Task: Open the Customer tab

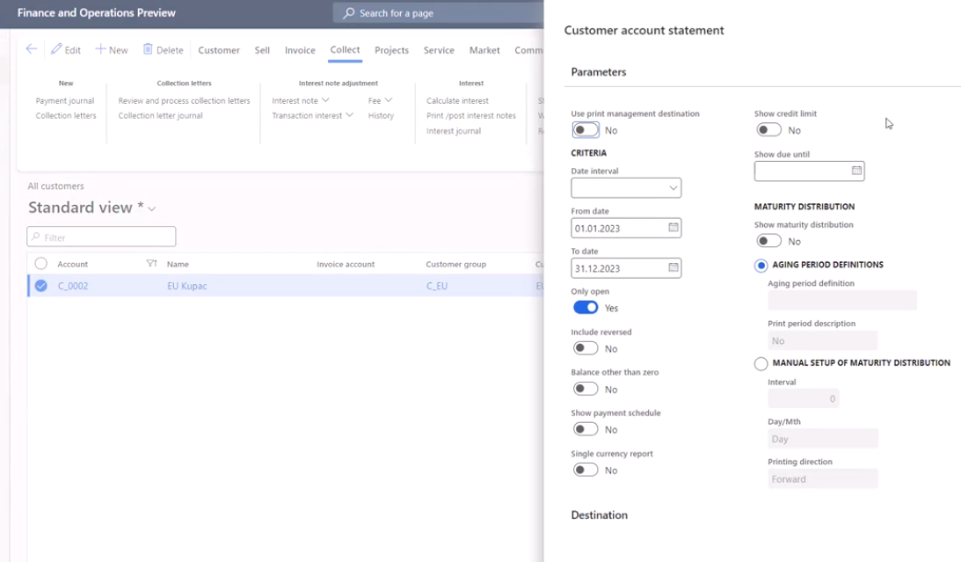Action: [219, 50]
